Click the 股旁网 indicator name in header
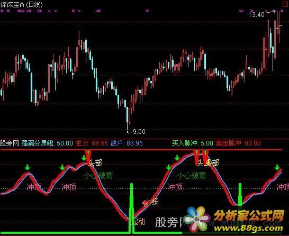The height and width of the screenshot is (236, 289). tap(10, 143)
